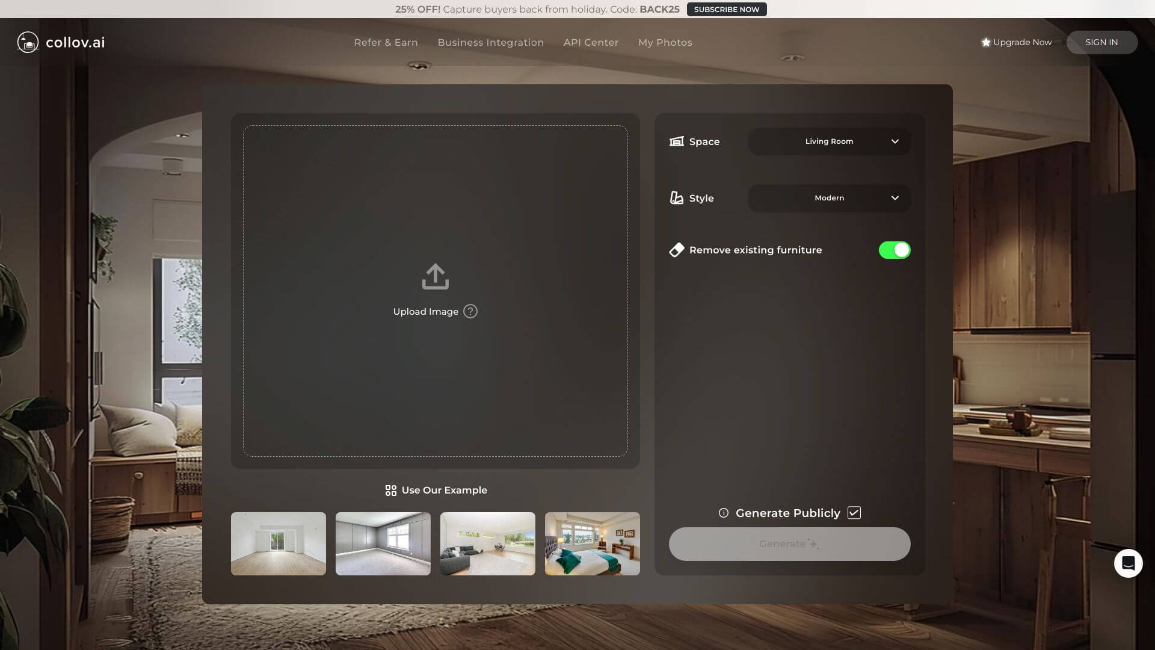1155x650 pixels.
Task: Click the Generate Publicly info icon
Action: (723, 513)
